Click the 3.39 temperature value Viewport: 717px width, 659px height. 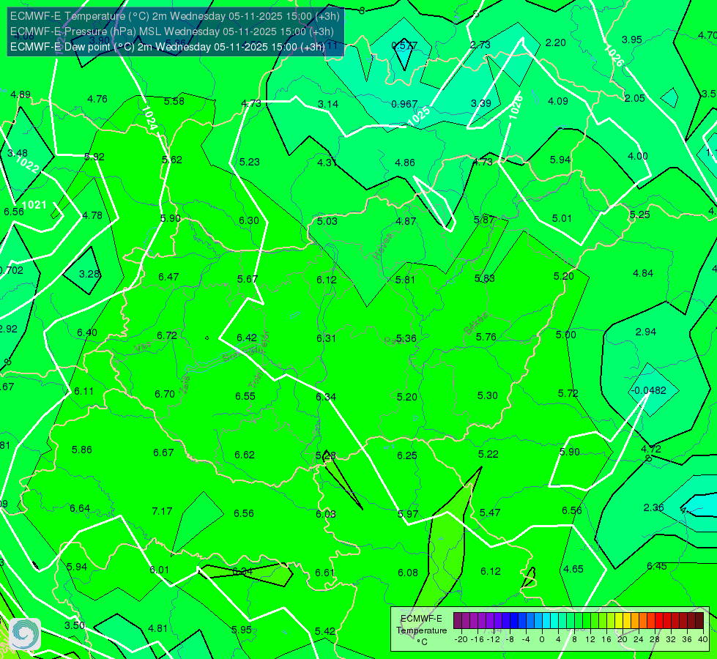[481, 103]
